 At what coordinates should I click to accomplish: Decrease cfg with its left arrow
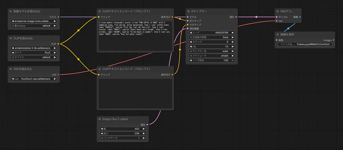(x=191, y=47)
